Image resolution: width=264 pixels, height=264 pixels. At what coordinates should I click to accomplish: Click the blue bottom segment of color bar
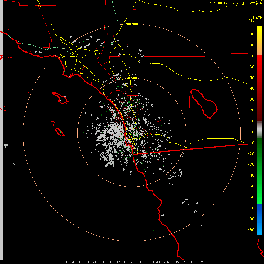click(x=259, y=219)
